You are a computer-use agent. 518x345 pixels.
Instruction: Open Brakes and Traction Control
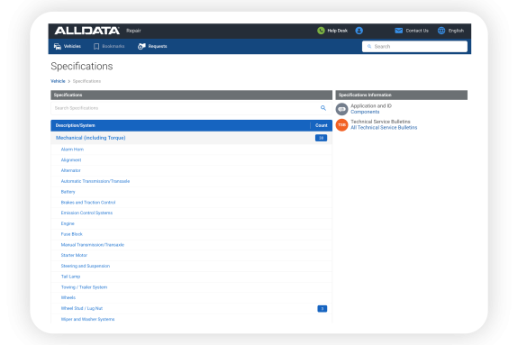(88, 203)
